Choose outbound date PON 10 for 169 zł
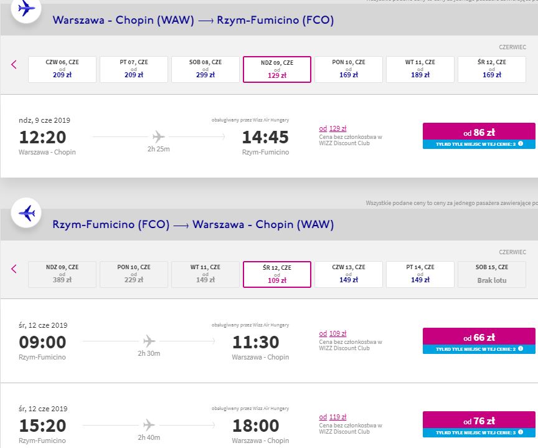The width and height of the screenshot is (538, 448). [349, 69]
